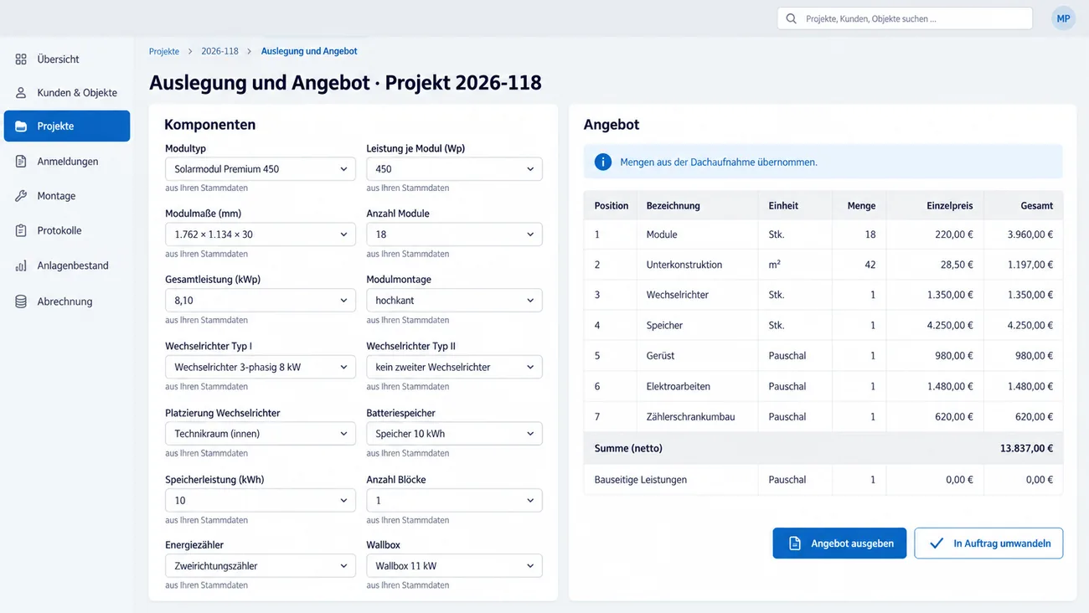
Task: Click the Bauseitige Leistungen row label
Action: click(641, 480)
